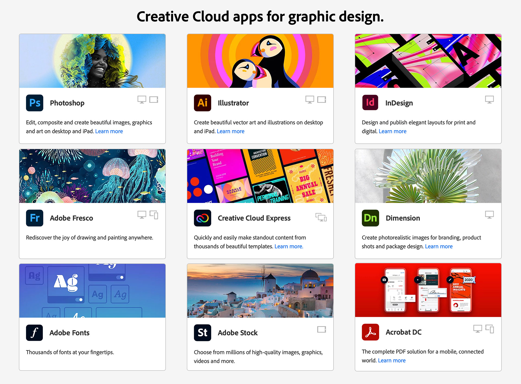Click the Illustrator Ai app icon
521x384 pixels.
coord(202,103)
